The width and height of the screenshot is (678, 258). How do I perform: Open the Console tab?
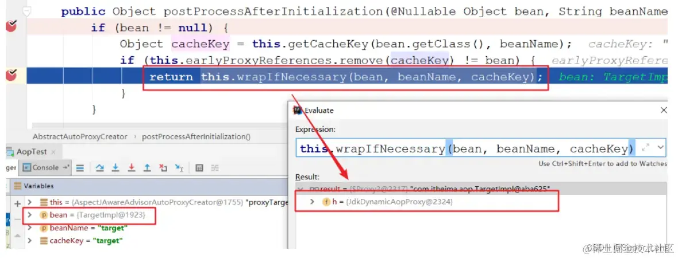click(45, 167)
